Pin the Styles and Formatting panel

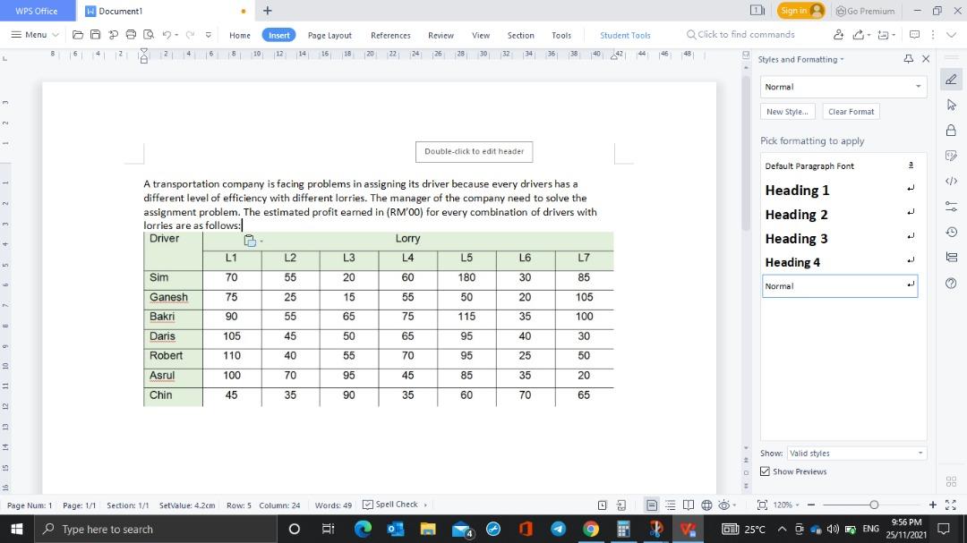pyautogui.click(x=908, y=59)
